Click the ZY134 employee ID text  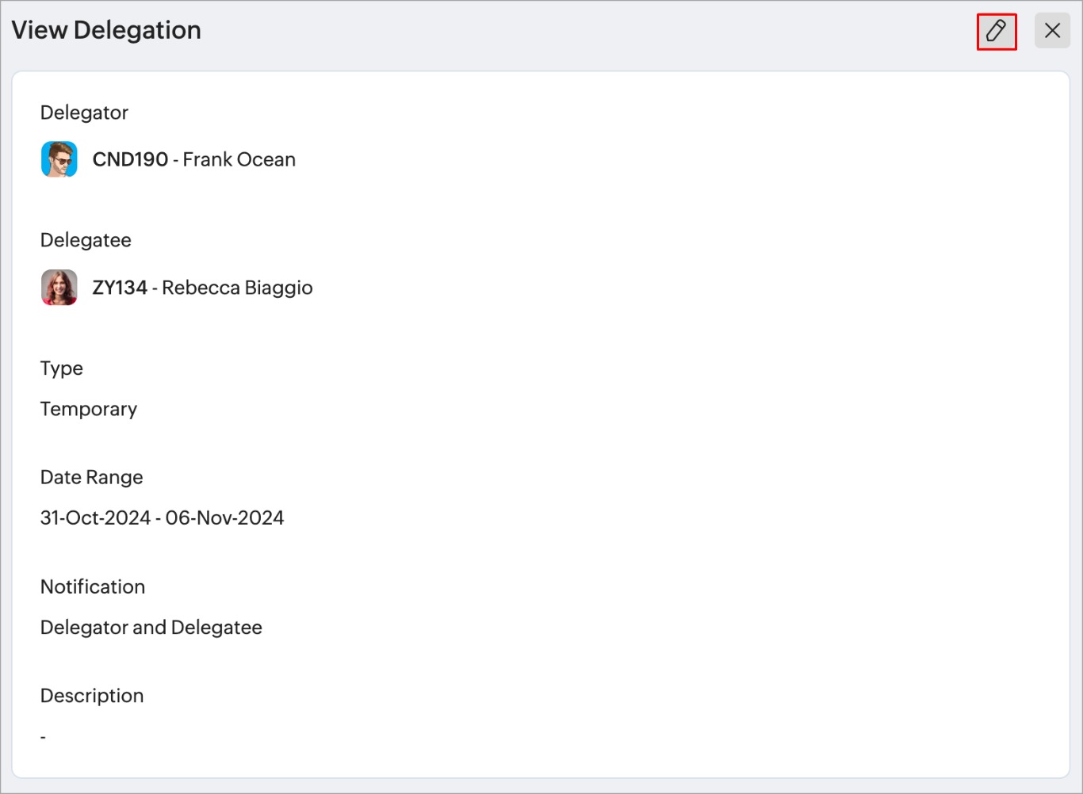(x=120, y=288)
